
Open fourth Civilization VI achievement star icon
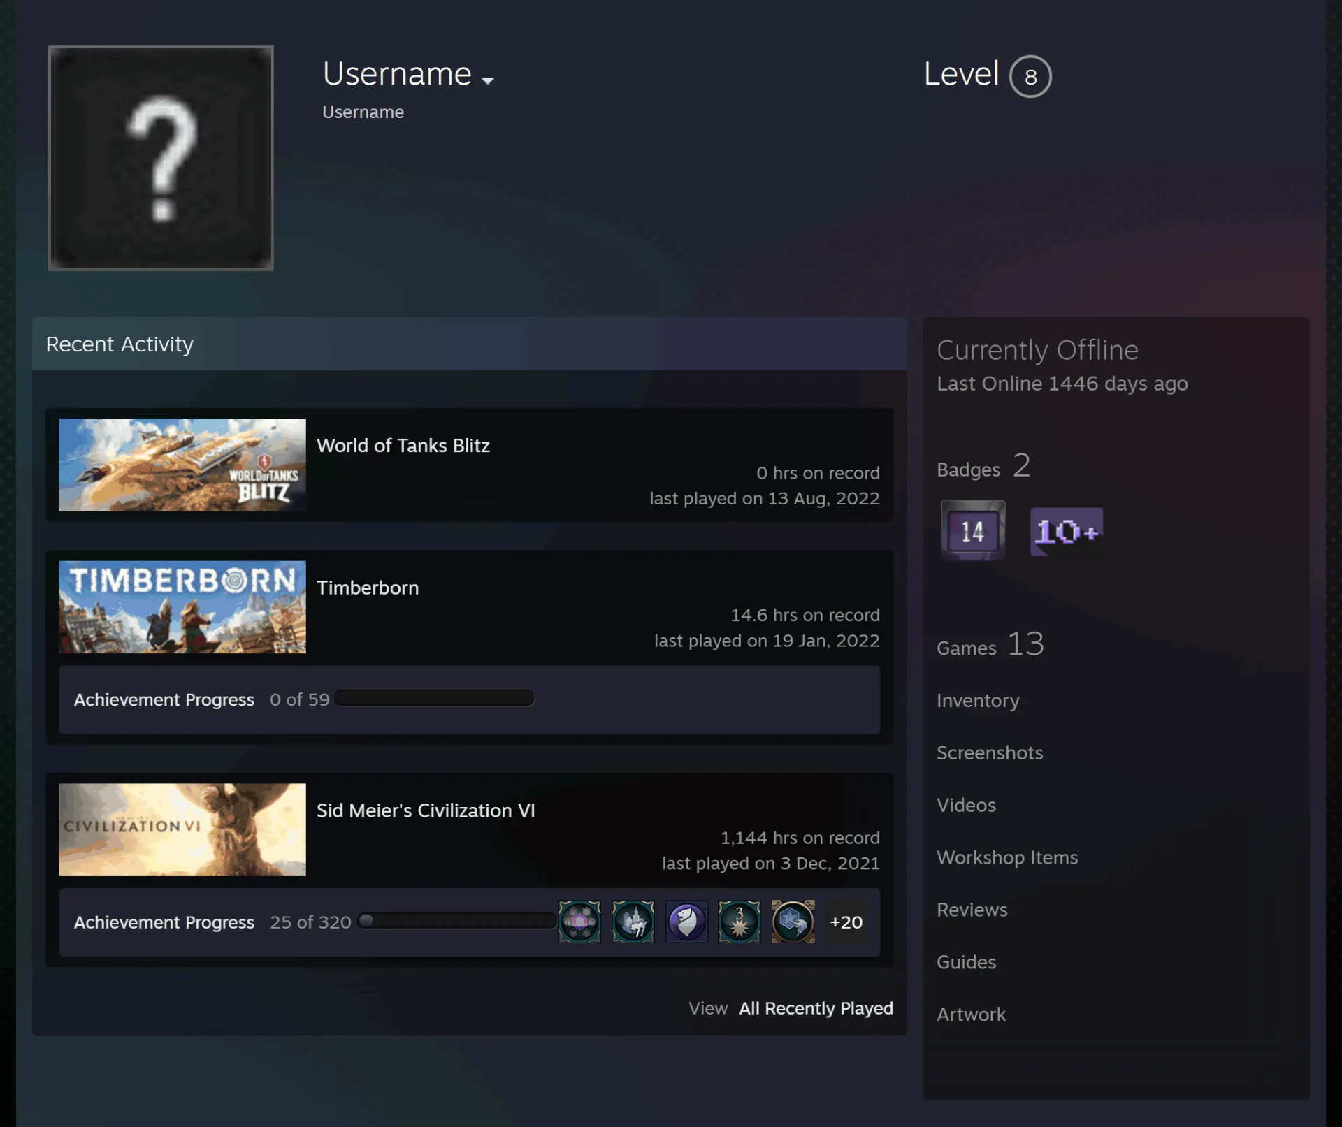739,922
